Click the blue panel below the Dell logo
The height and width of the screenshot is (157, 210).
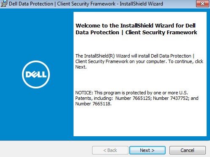click(x=37, y=114)
